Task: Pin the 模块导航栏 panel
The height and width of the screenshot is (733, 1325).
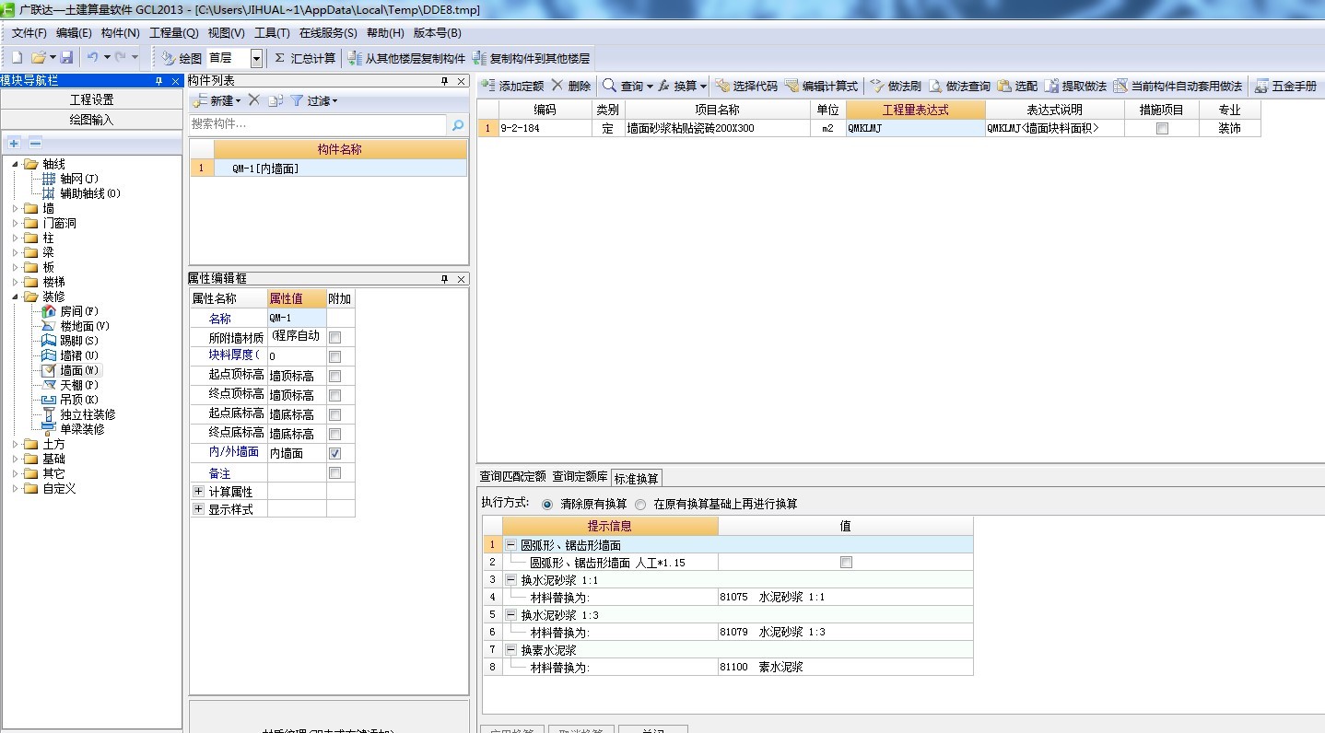Action: pos(159,81)
